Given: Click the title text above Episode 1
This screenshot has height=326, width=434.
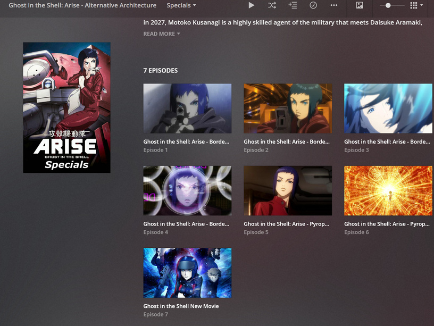Looking at the screenshot, I should 186,141.
